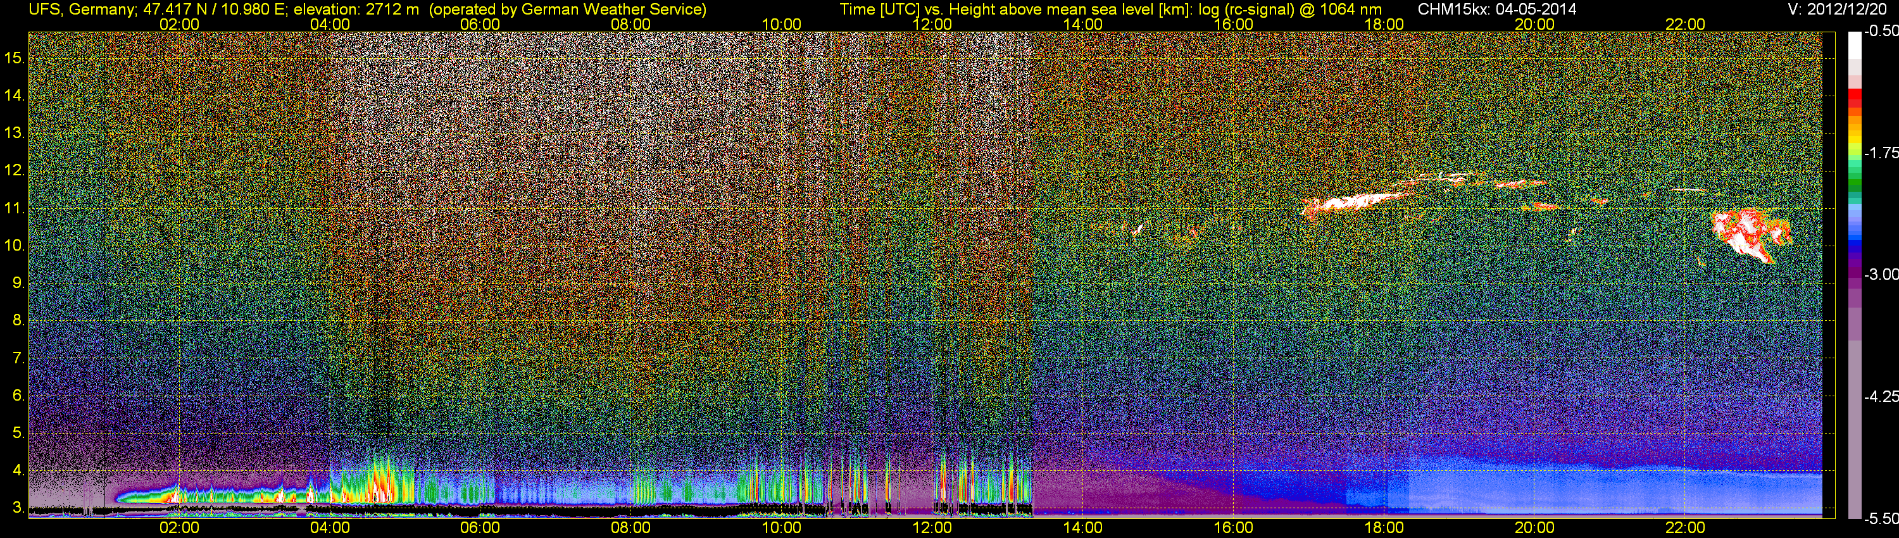The width and height of the screenshot is (1899, 538).
Task: Click the height axis label '7.'
Action: [x=18, y=358]
